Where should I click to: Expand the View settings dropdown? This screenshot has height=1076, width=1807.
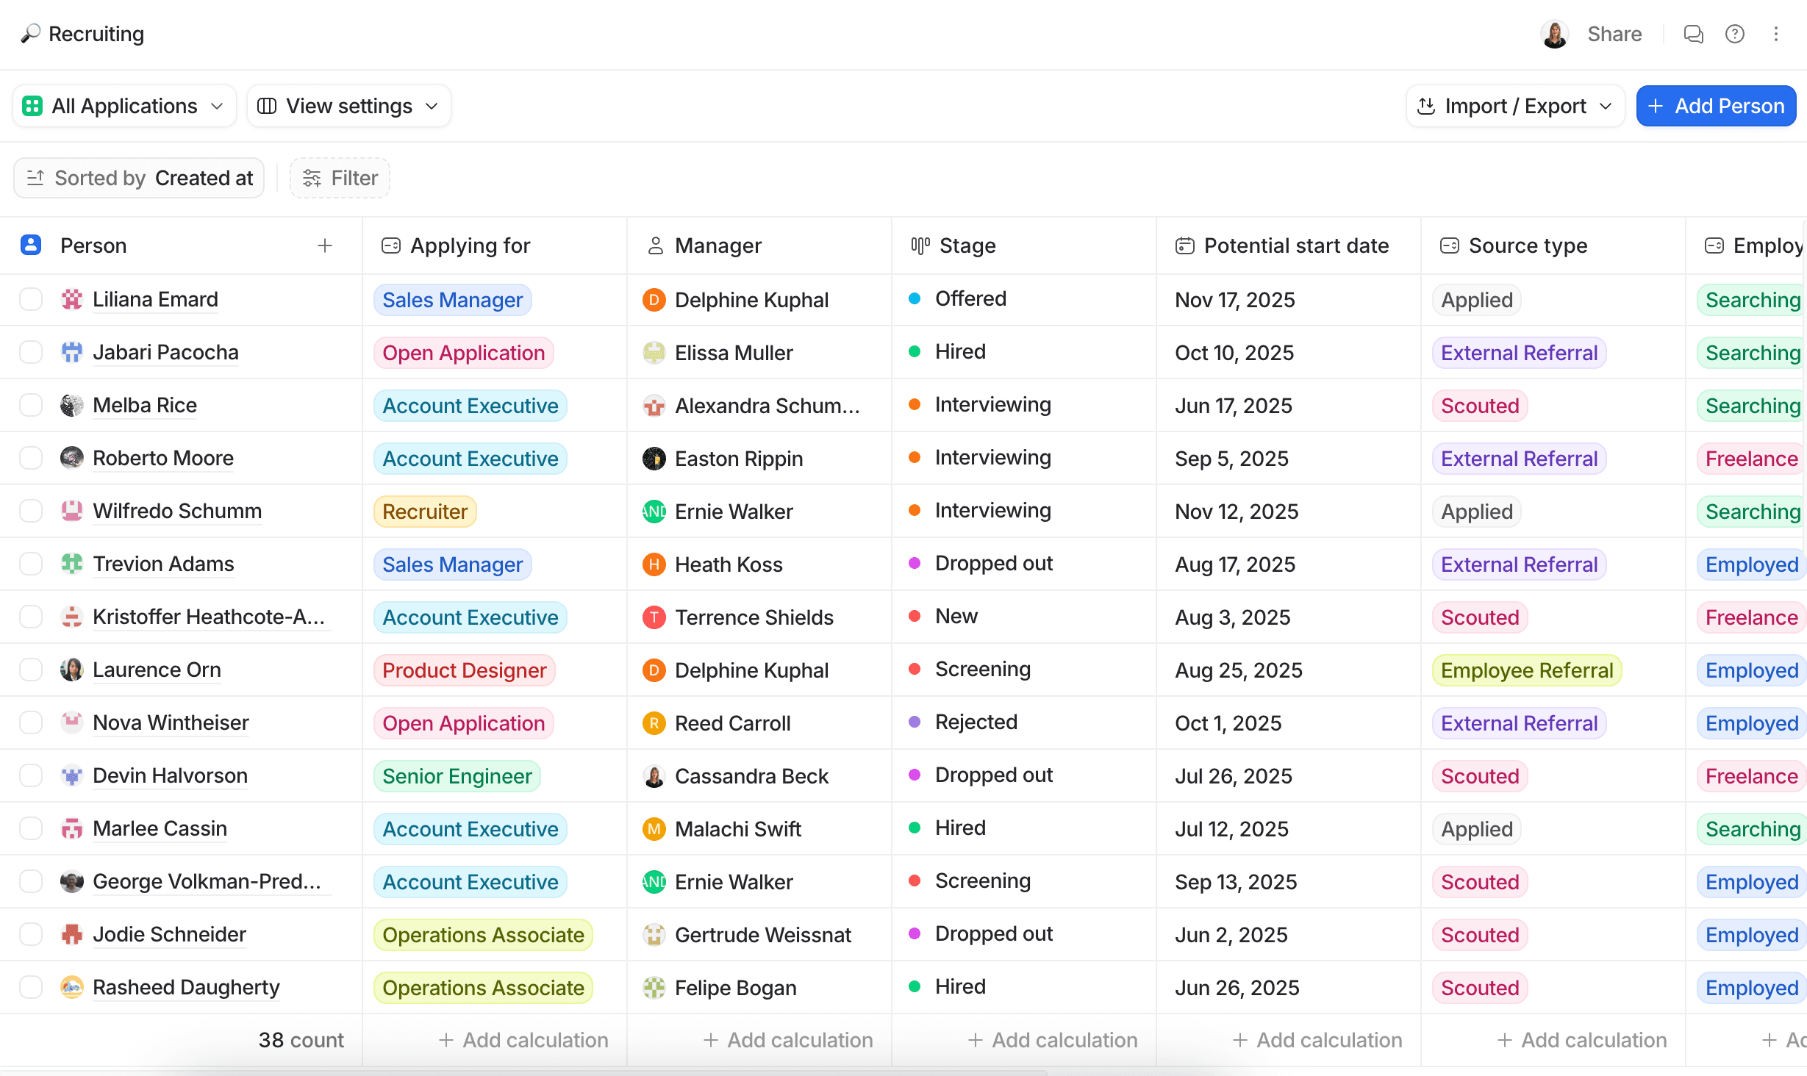[x=348, y=106]
